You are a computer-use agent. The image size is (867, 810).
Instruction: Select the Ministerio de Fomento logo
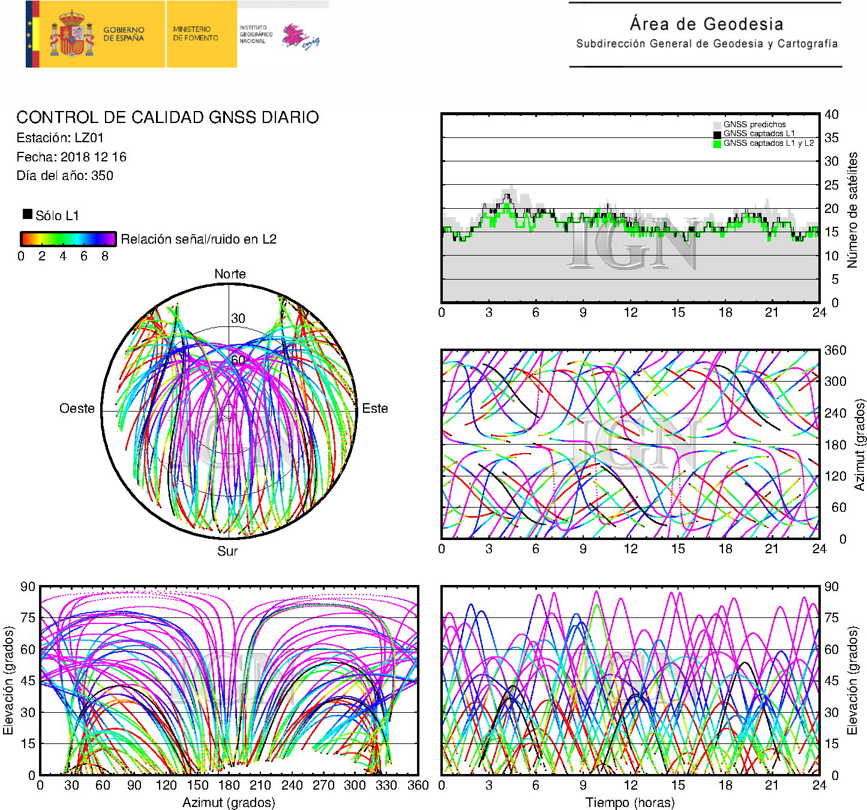[x=196, y=34]
